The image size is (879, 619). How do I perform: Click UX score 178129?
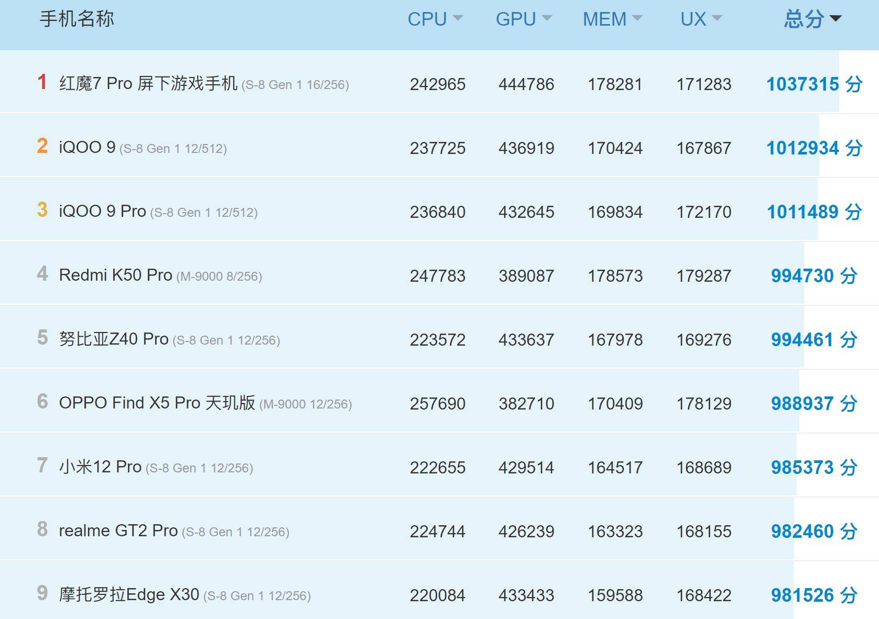704,404
